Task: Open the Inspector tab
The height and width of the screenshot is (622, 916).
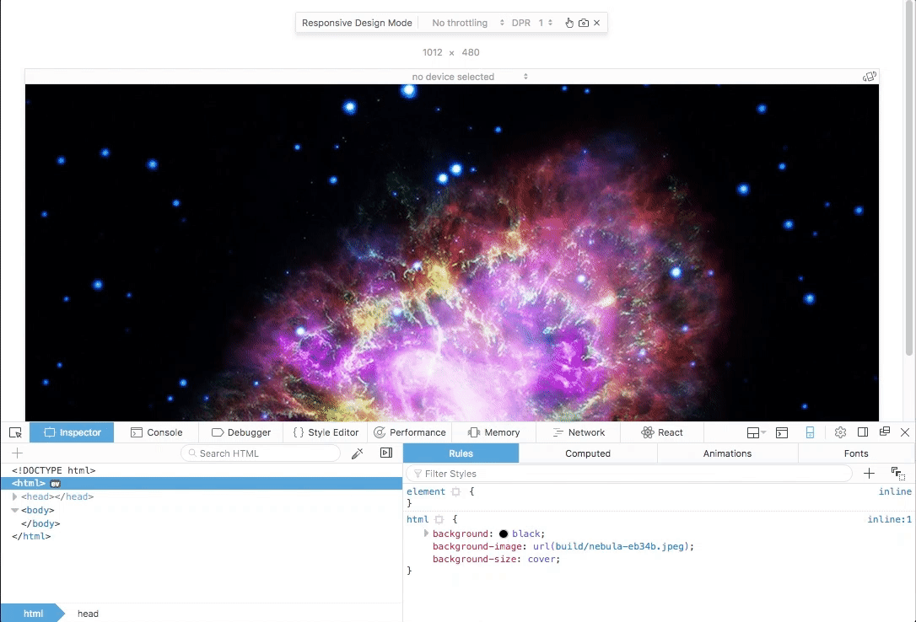Action: [x=72, y=432]
